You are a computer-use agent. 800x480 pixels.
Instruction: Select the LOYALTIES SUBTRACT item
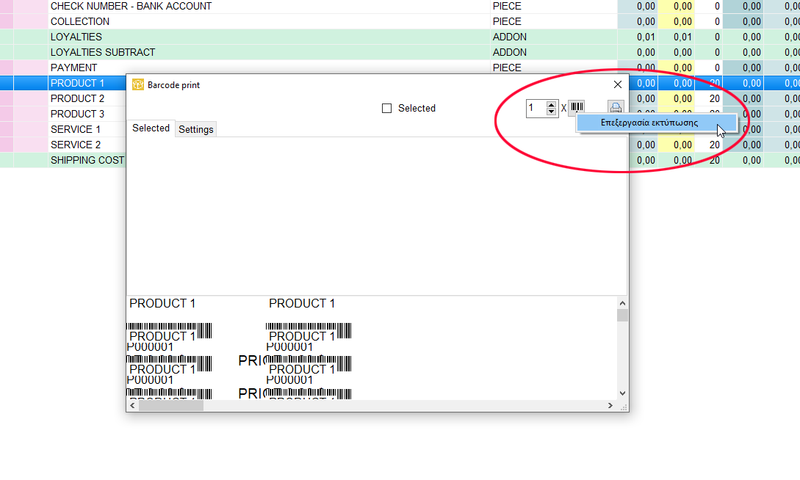[x=103, y=53]
